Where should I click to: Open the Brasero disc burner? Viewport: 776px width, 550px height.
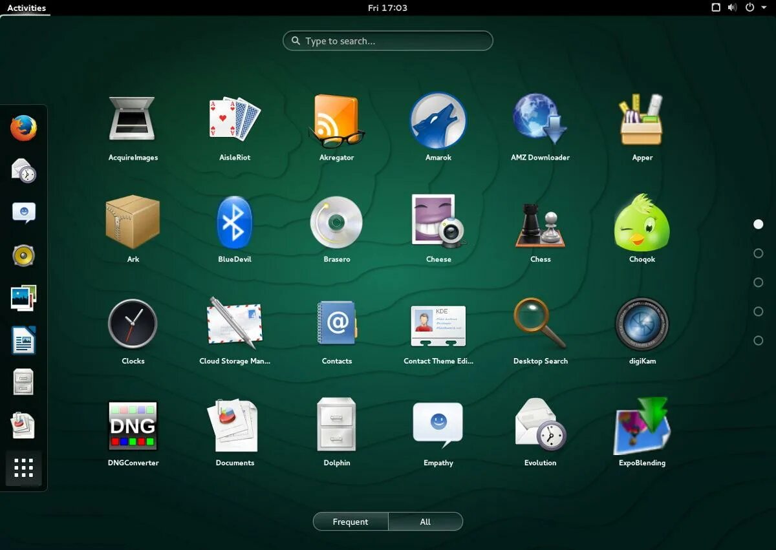[336, 222]
